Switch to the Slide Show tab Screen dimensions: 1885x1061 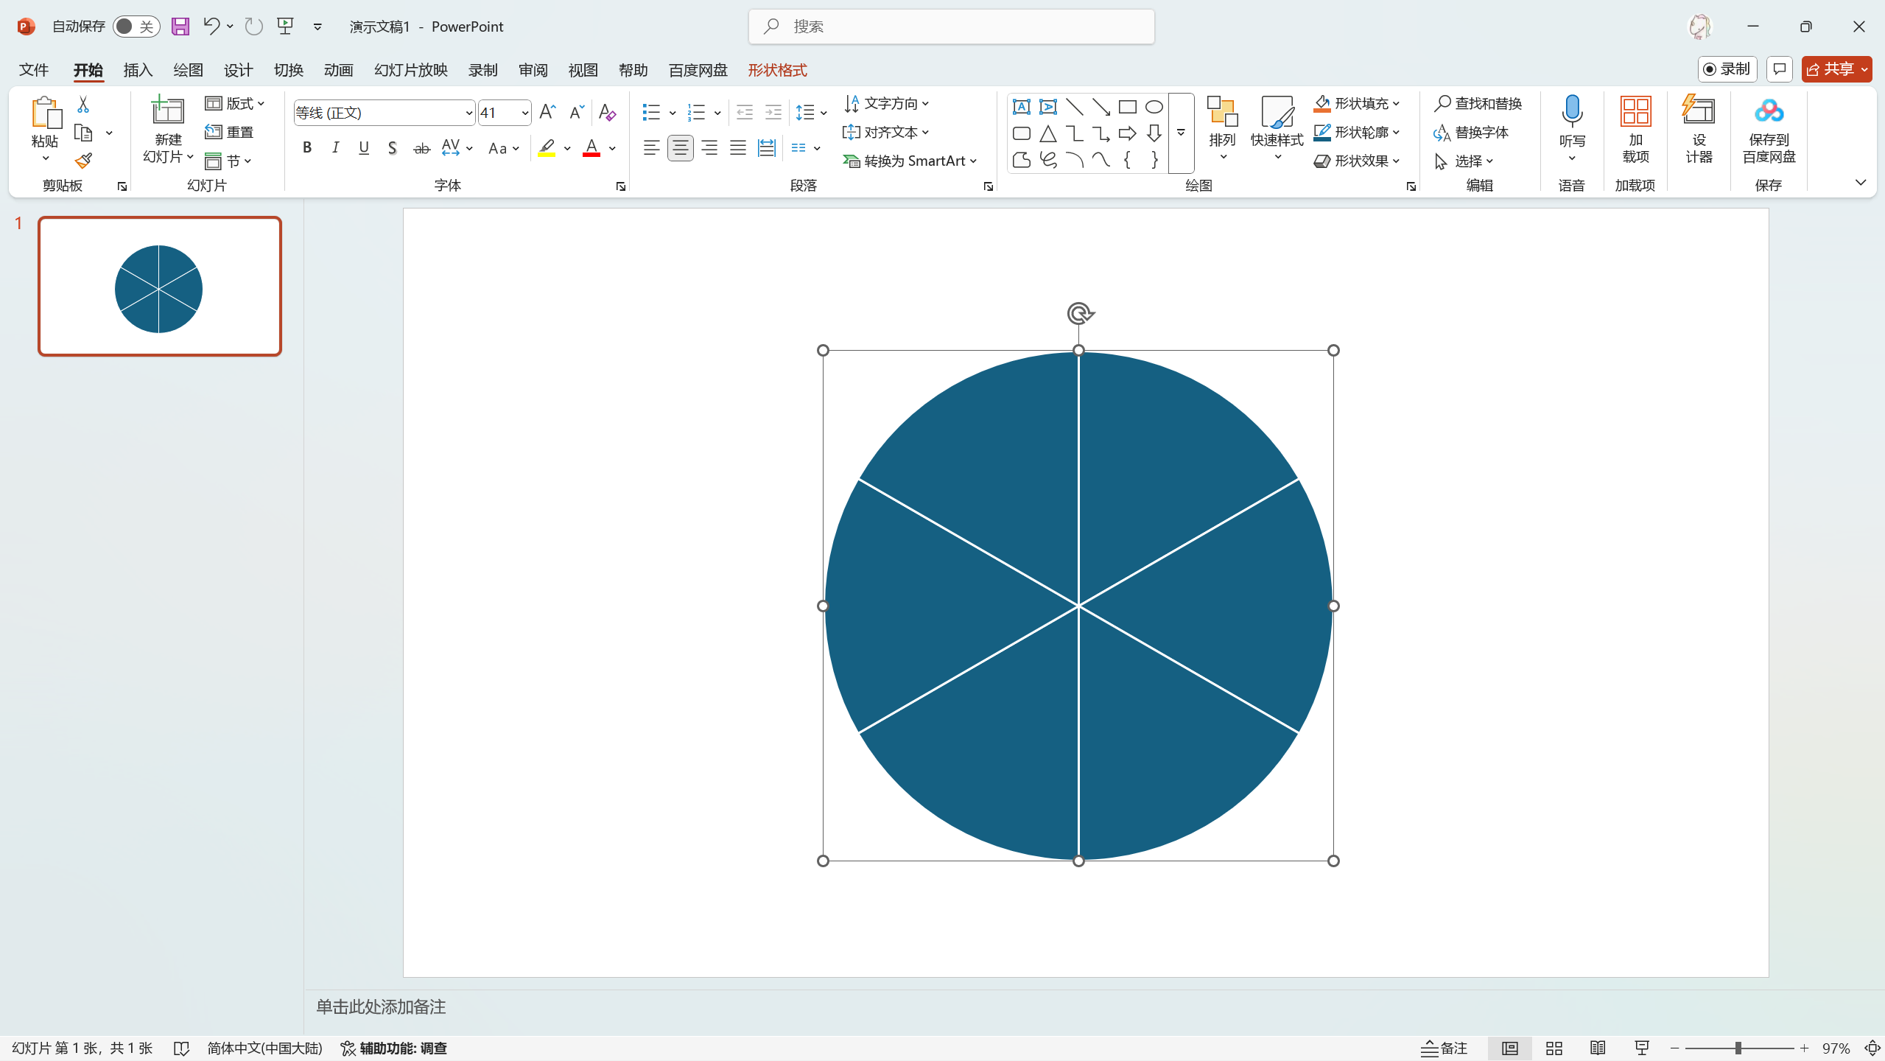coord(410,70)
